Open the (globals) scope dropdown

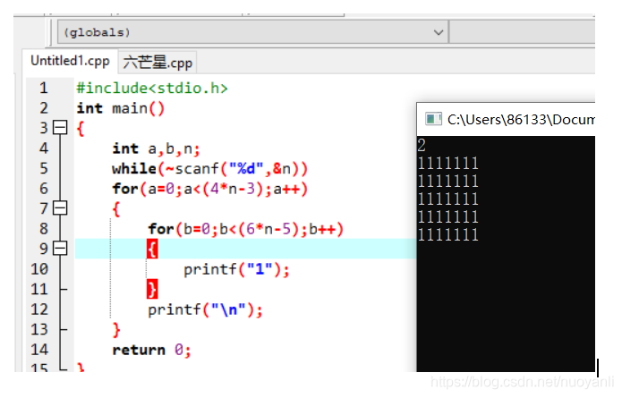[252, 32]
